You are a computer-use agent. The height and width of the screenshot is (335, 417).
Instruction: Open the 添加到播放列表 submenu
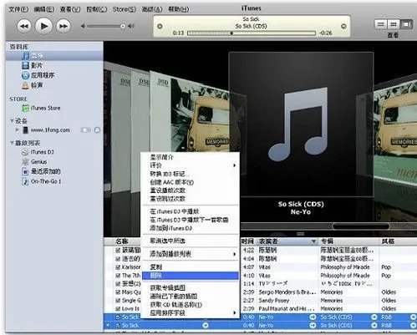point(191,254)
